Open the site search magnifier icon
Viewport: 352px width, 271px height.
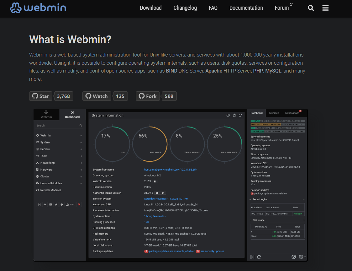(311, 8)
